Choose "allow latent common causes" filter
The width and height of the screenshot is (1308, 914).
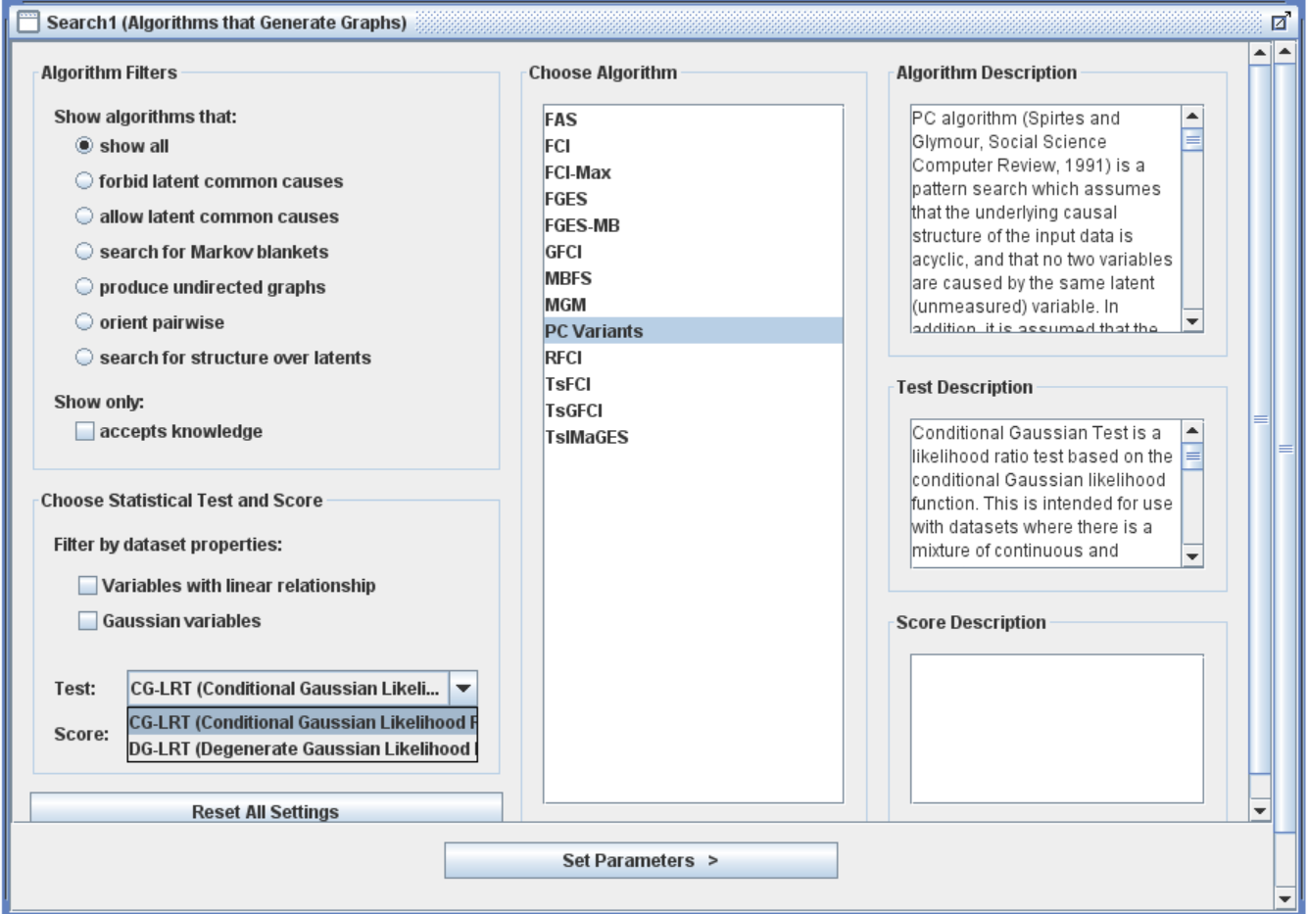84,216
